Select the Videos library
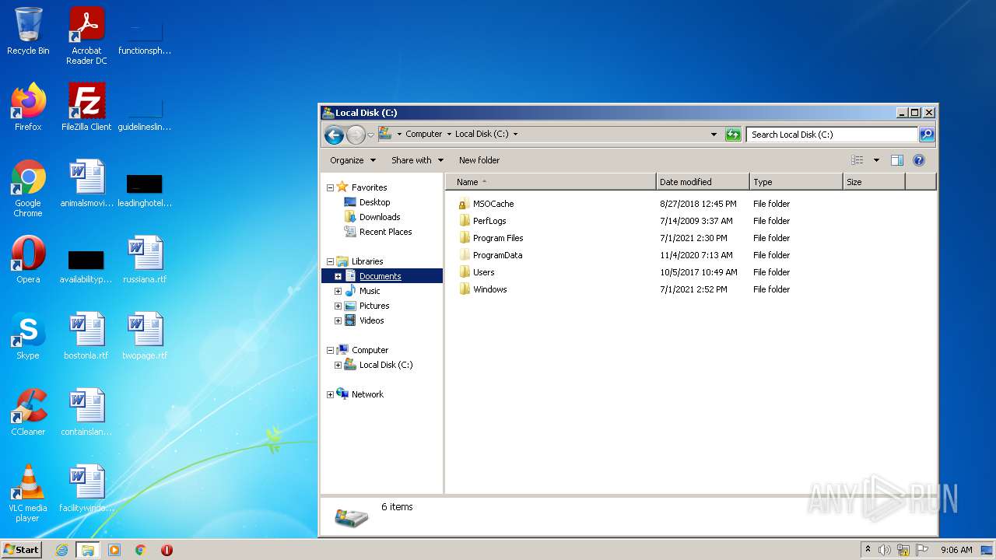The image size is (996, 560). 371,320
